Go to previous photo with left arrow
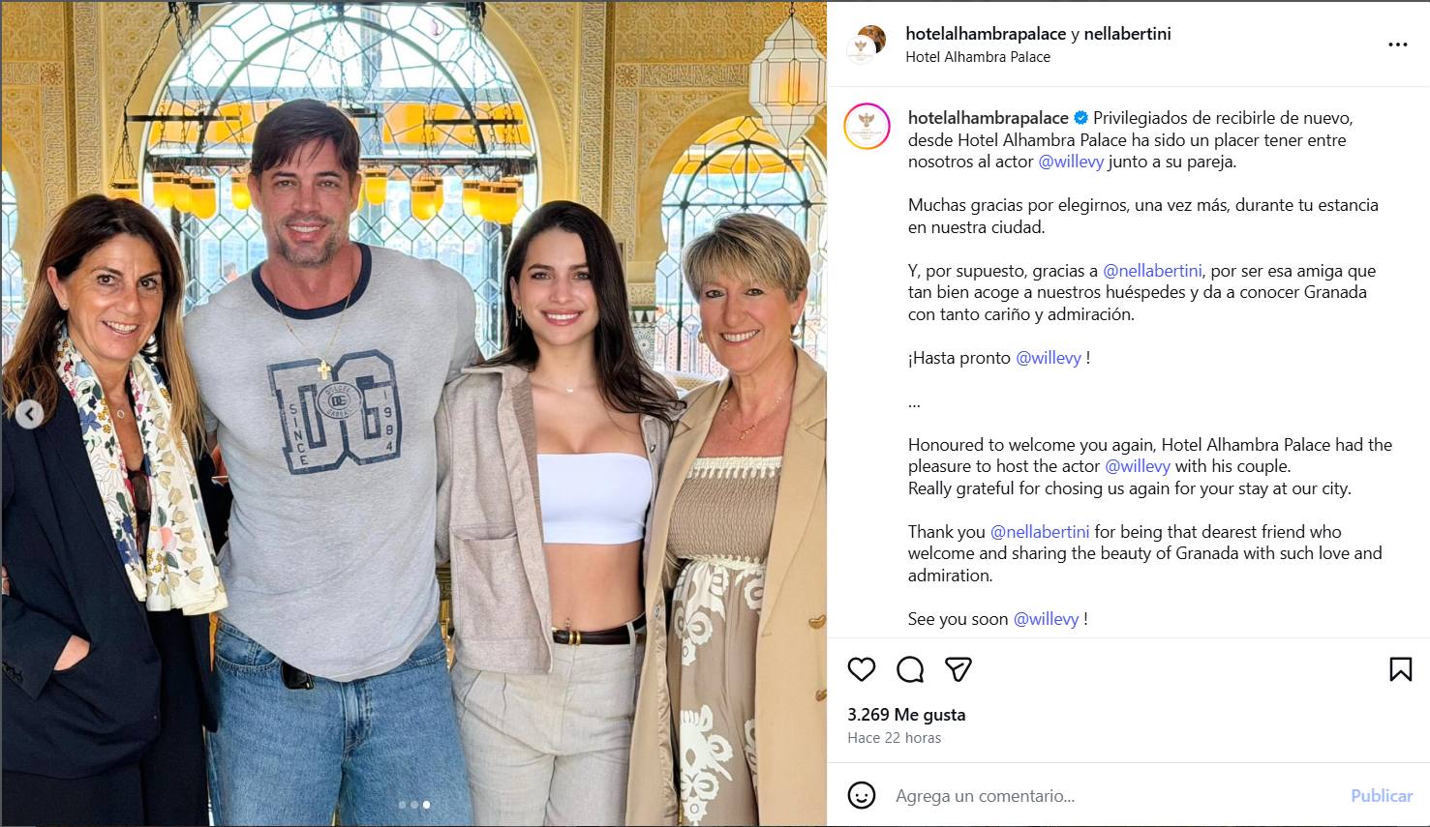Image resolution: width=1430 pixels, height=827 pixels. [x=29, y=414]
